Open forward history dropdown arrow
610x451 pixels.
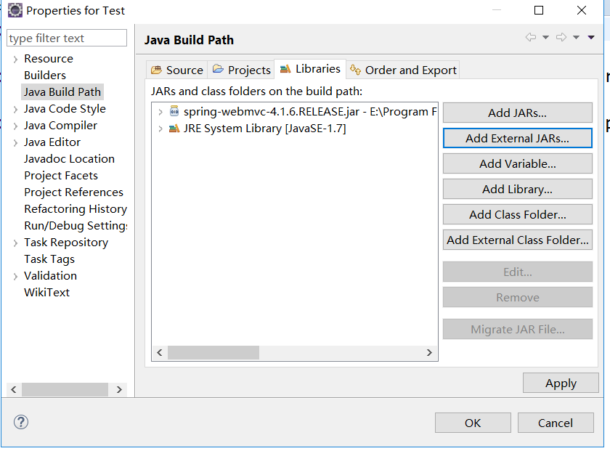pyautogui.click(x=576, y=37)
